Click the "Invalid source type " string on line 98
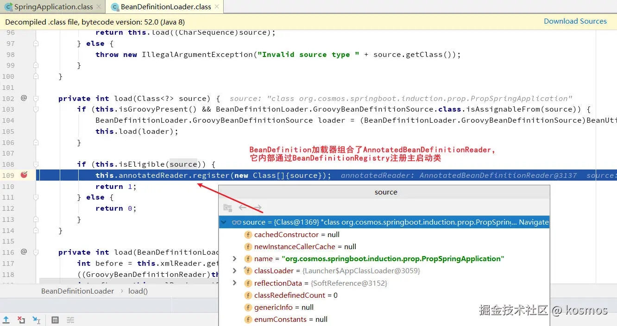The height and width of the screenshot is (326, 617). pyautogui.click(x=308, y=54)
